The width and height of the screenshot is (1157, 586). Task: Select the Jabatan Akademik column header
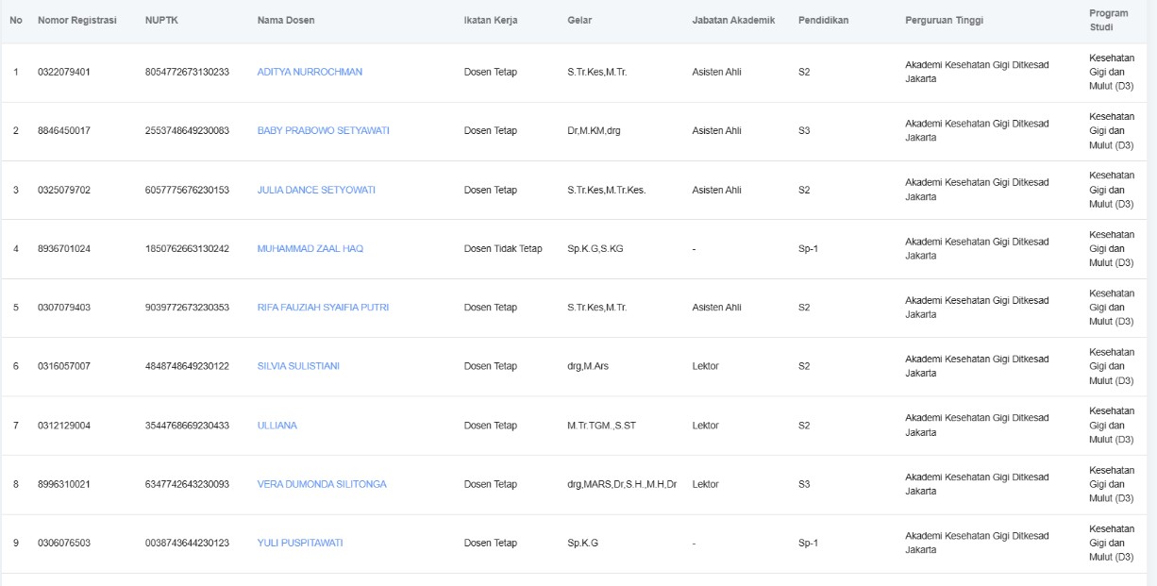[x=733, y=21]
